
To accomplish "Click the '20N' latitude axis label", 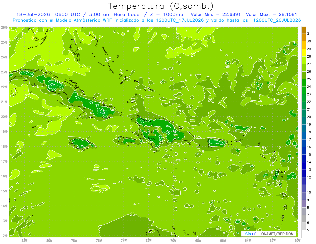I will [x=4, y=117].
